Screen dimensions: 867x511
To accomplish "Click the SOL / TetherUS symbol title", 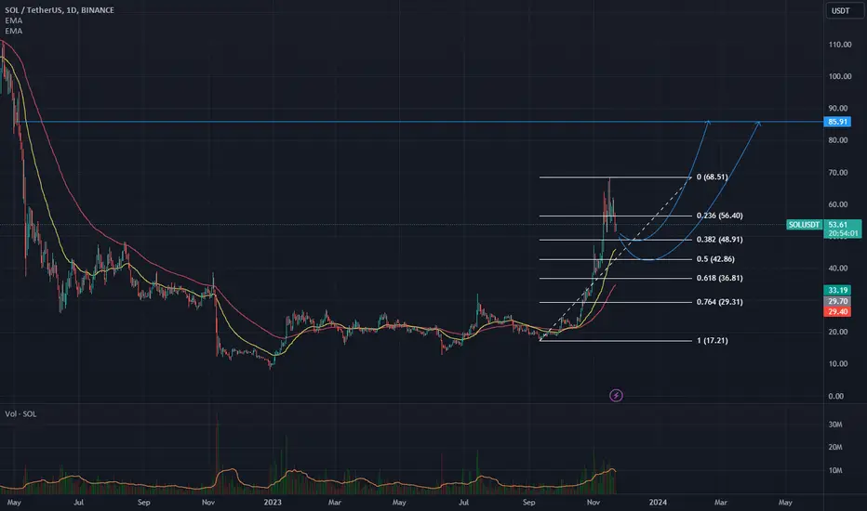I will point(60,10).
